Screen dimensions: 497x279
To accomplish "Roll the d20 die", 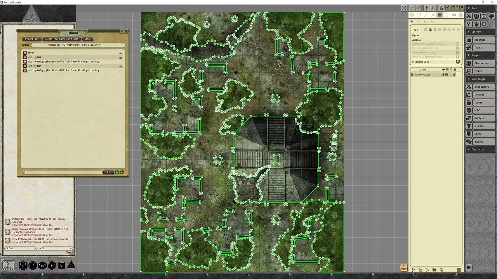I will (23, 265).
